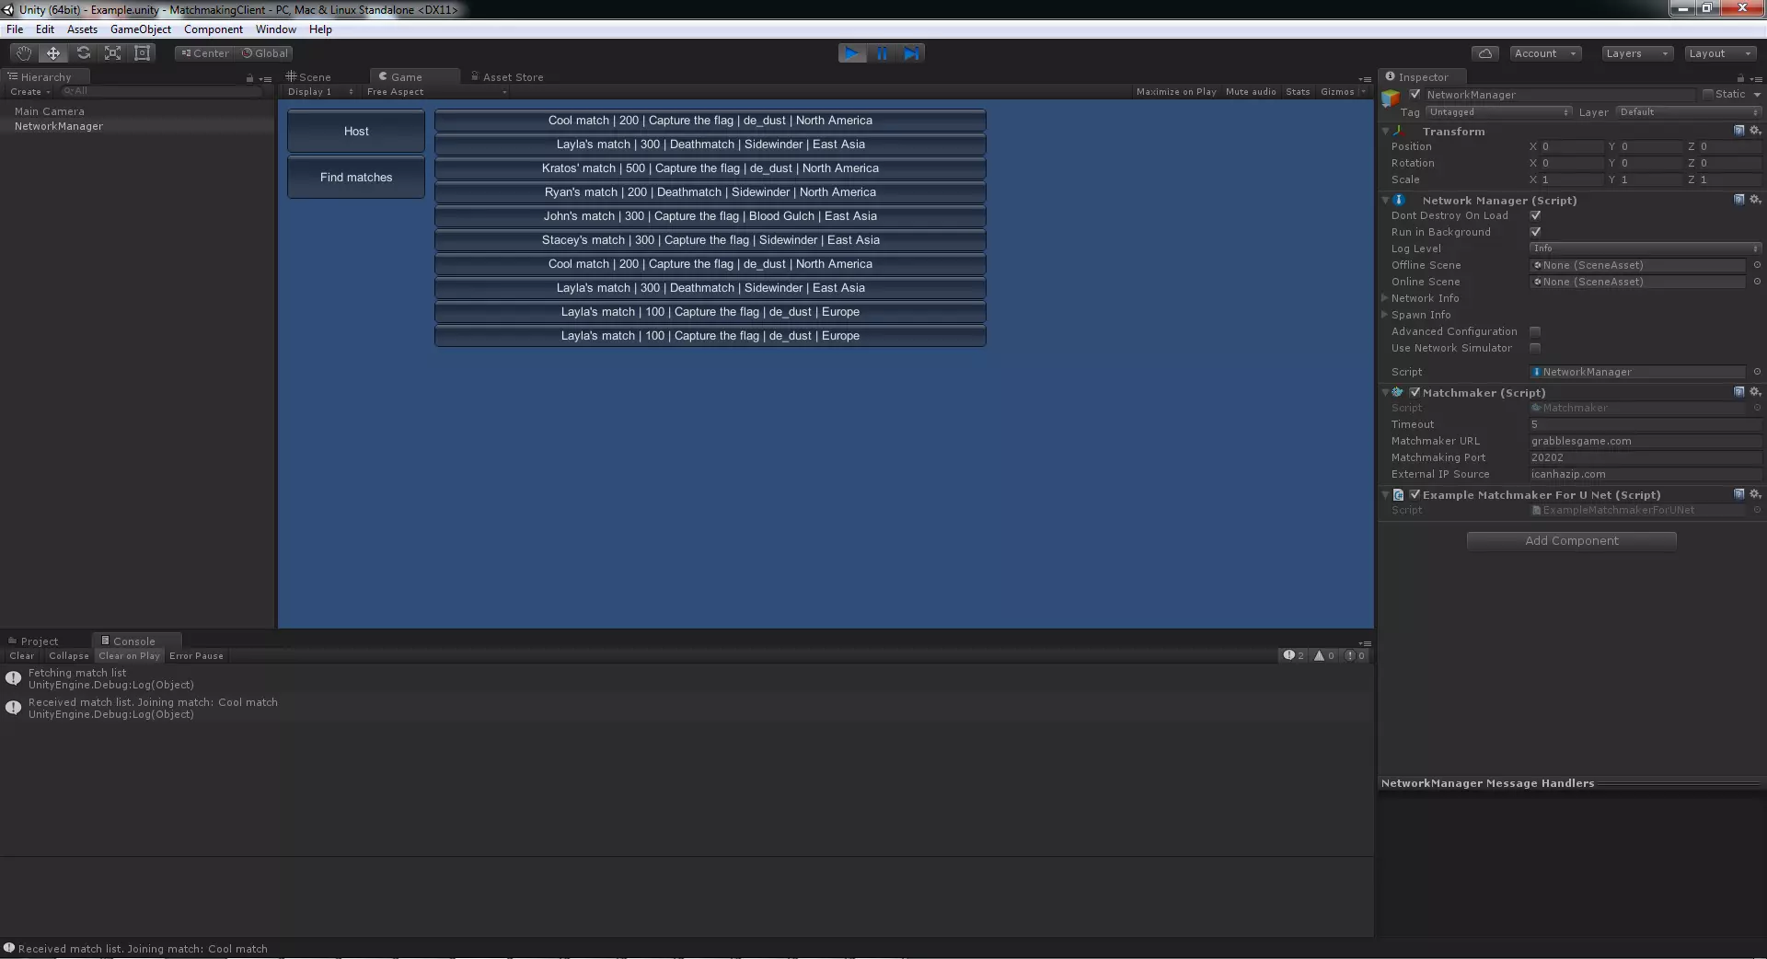Expand the Network Info foldout

(x=1385, y=298)
